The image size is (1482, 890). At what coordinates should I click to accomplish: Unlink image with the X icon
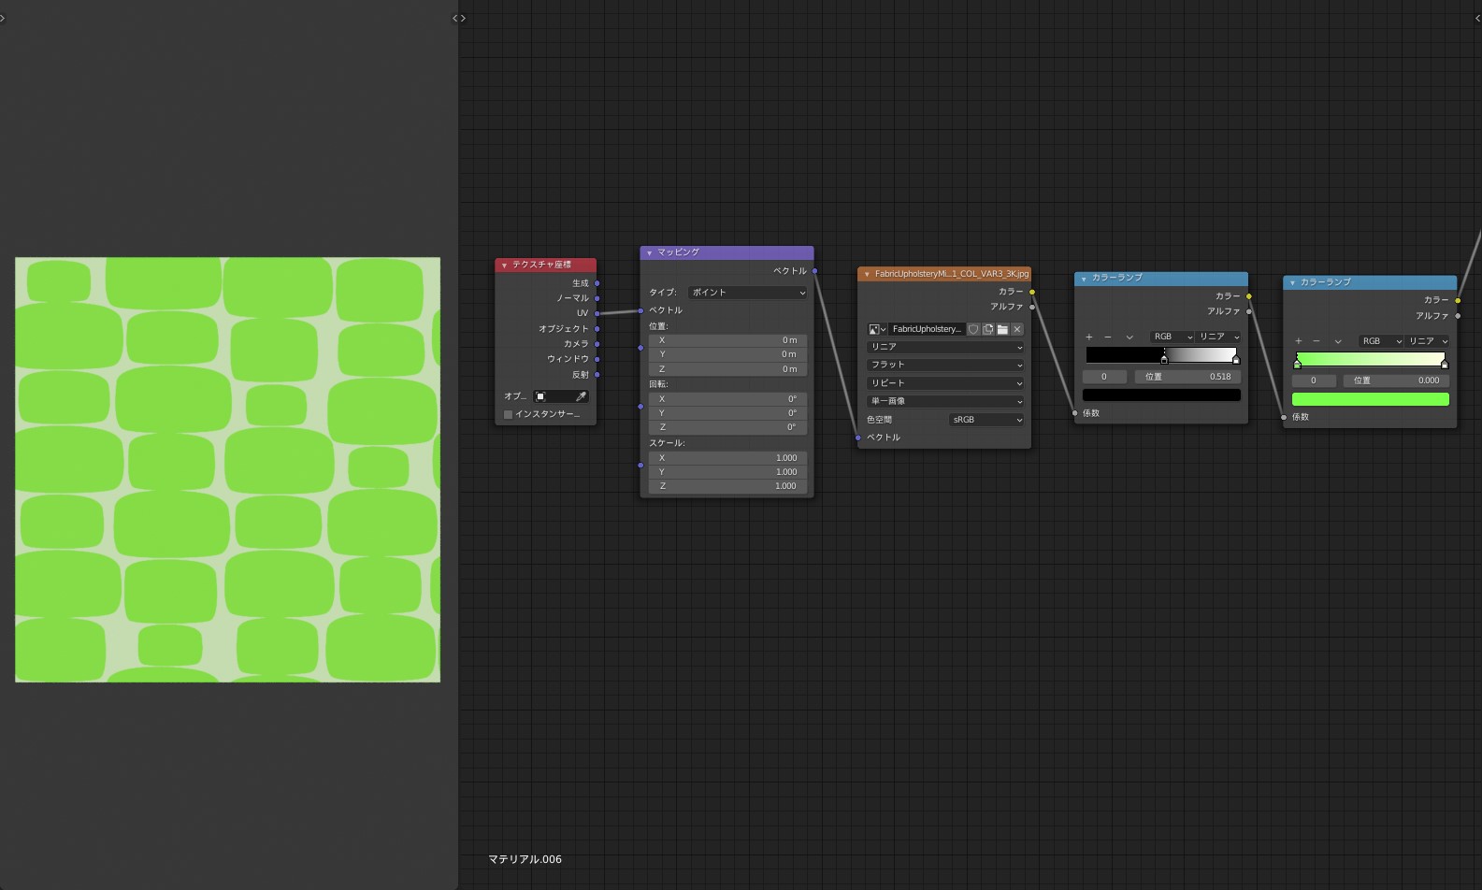(1017, 329)
